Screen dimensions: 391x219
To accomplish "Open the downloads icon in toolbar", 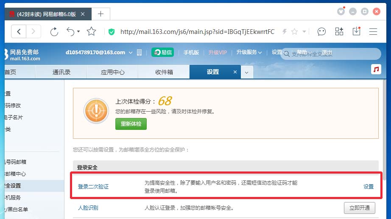I will pyautogui.click(x=356, y=31).
